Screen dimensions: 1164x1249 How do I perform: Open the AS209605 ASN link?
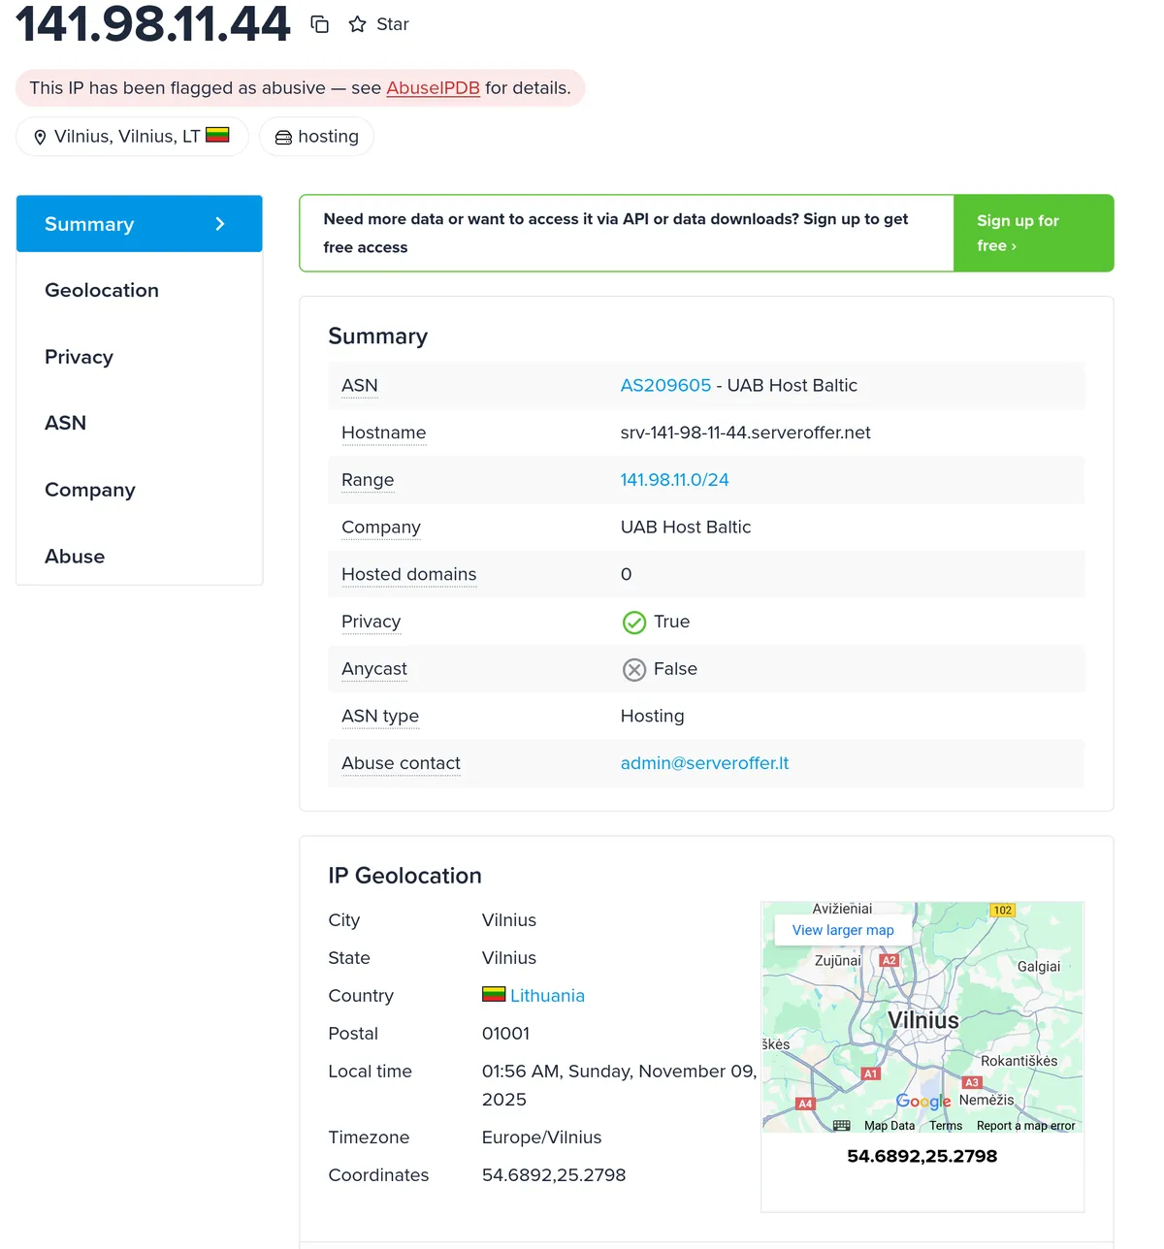click(x=665, y=385)
